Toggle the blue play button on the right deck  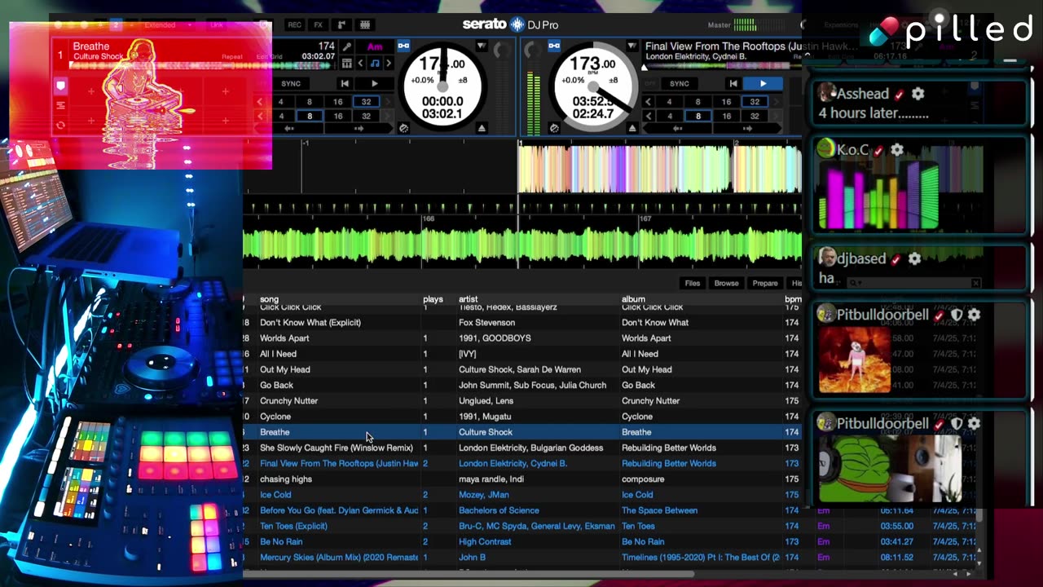(x=763, y=83)
